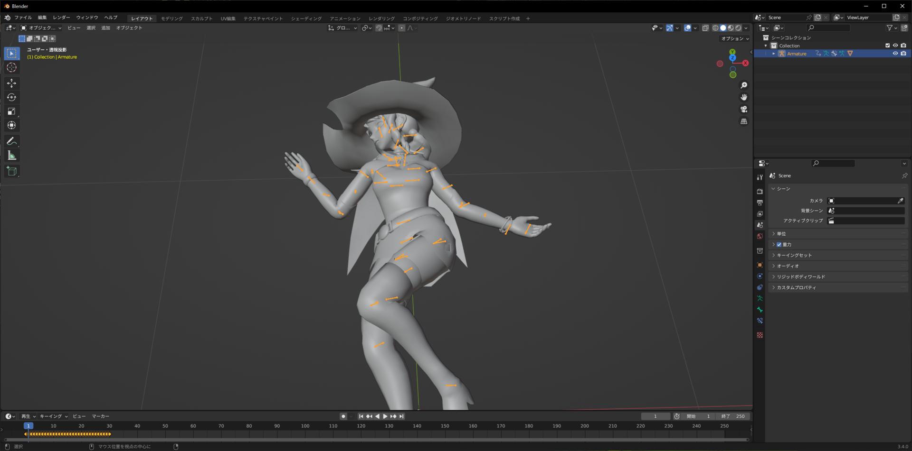Switch to wireframe viewport shading
This screenshot has width=912, height=451.
715,28
